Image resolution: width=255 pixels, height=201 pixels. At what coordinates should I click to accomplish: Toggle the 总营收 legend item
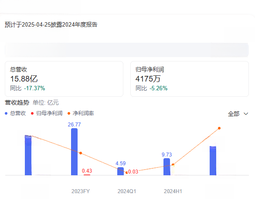pyautogui.click(x=15, y=113)
